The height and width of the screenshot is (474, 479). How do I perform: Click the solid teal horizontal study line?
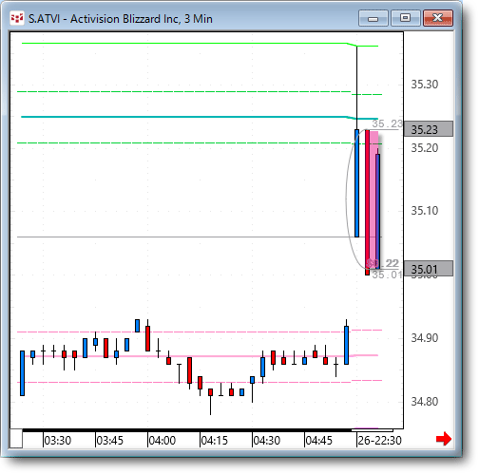(200, 117)
